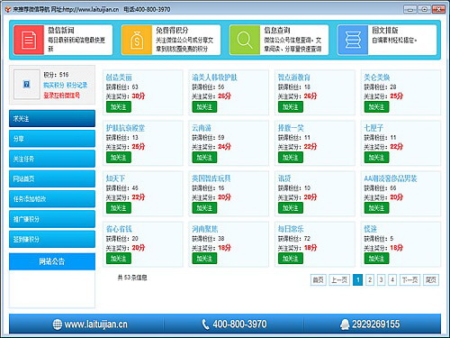This screenshot has width=450, height=338.
Task: Click the phone icon beside 400-800-3970
Action: pos(205,324)
